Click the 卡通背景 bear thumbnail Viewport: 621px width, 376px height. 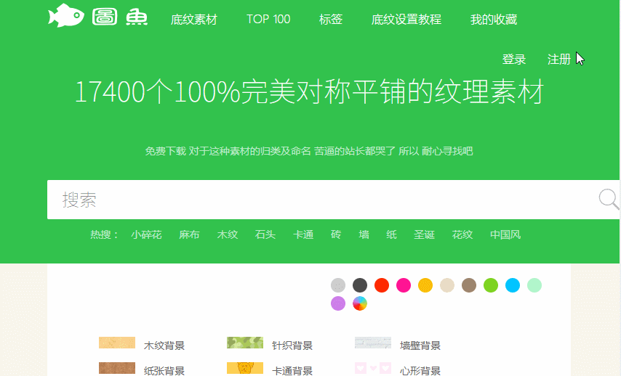point(245,368)
